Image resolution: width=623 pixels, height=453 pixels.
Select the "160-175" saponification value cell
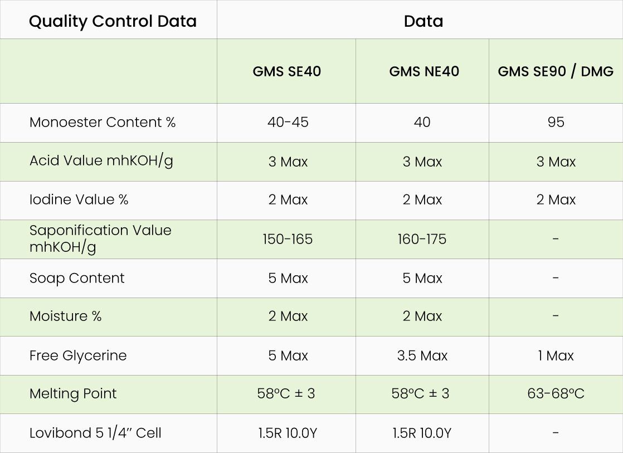coord(422,239)
